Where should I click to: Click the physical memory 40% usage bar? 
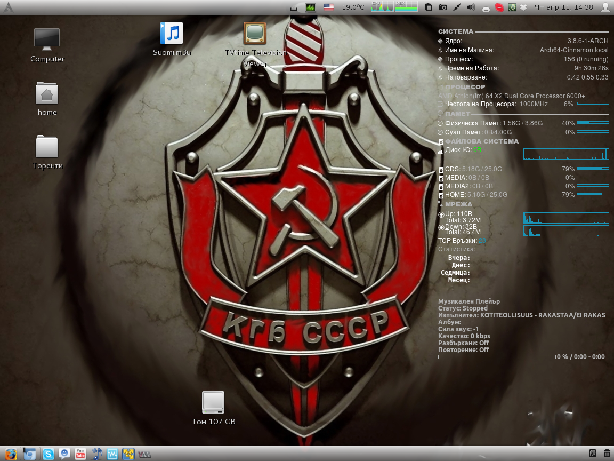click(593, 123)
